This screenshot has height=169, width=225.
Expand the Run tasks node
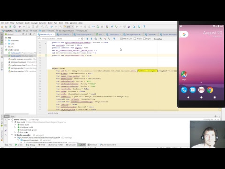pos(15,132)
